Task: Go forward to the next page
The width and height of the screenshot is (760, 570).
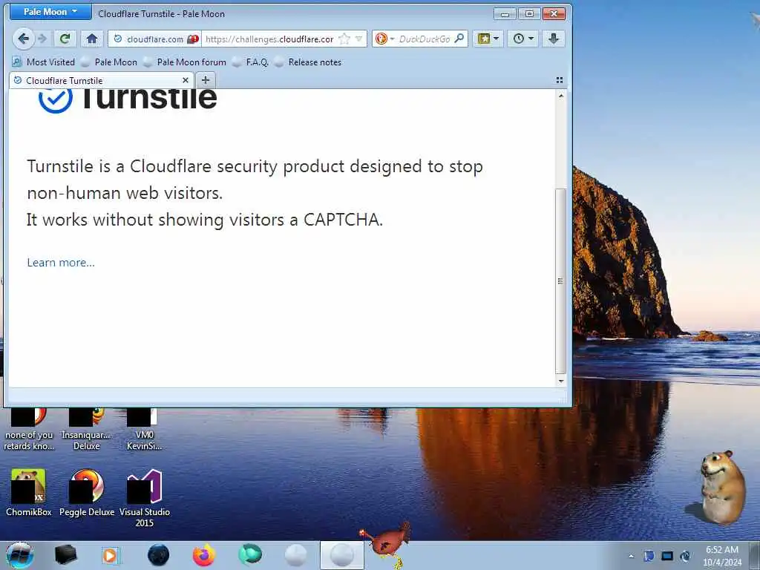Action: [42, 39]
